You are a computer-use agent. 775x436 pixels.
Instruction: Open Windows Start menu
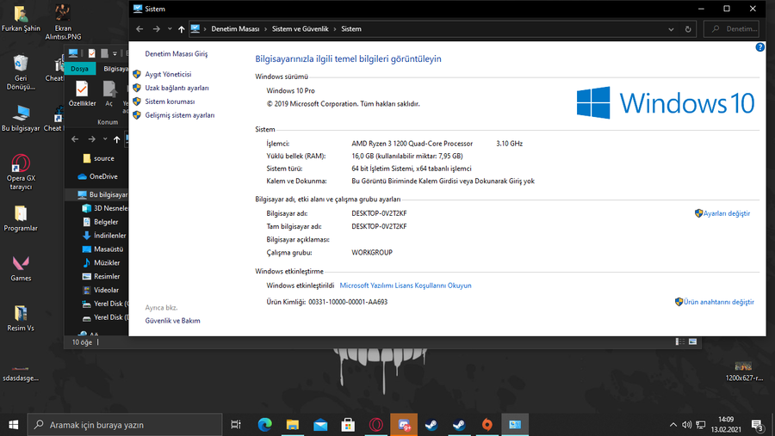[13, 425]
